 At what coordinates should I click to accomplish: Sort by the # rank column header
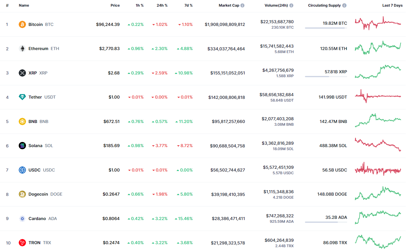click(7, 5)
